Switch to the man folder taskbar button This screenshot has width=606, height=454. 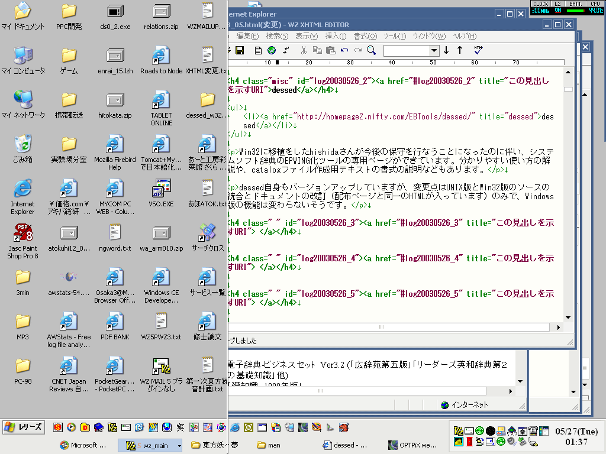pyautogui.click(x=269, y=445)
